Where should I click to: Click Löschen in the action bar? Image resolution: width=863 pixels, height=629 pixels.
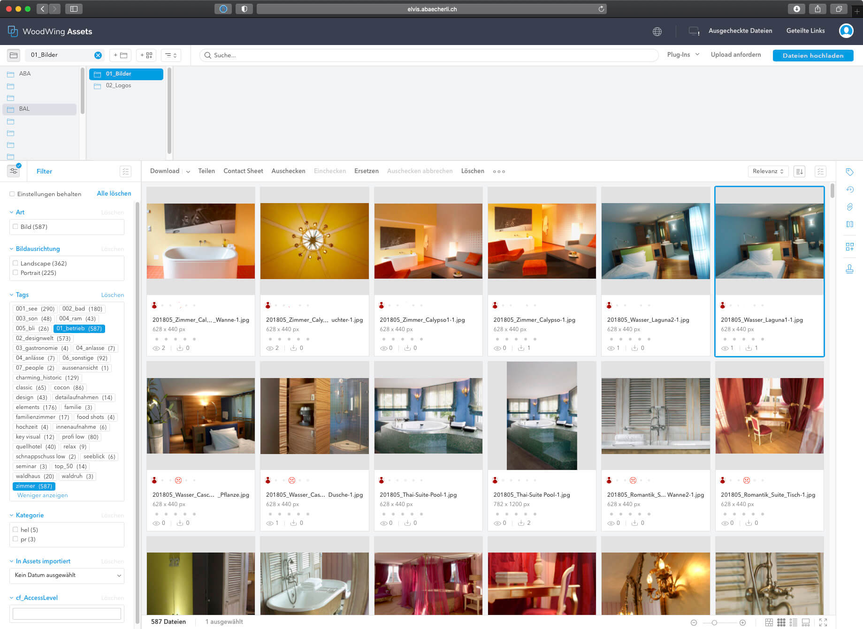tap(473, 171)
